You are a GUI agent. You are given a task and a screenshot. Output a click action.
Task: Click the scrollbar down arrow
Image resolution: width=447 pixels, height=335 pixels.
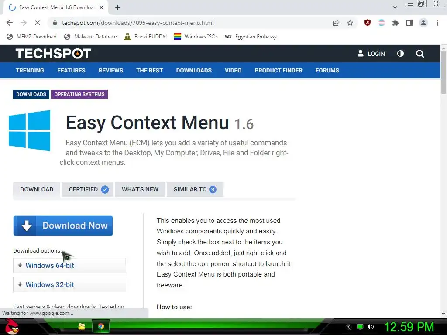(x=444, y=314)
